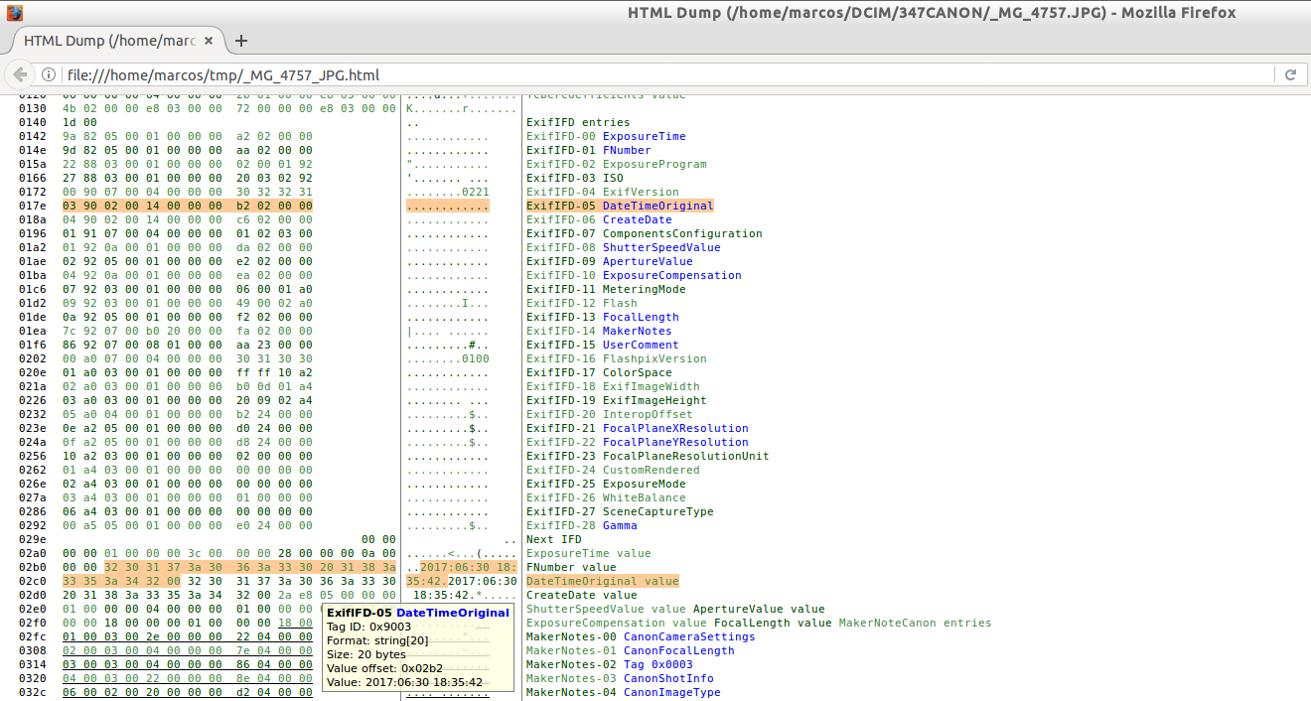Select the ExifIFD-07 ComponentsConfiguration entry
This screenshot has width=1311, height=701.
coord(645,234)
